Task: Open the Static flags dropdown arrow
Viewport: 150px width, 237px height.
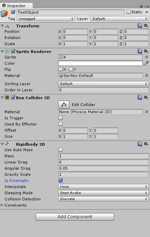Action: (147, 12)
